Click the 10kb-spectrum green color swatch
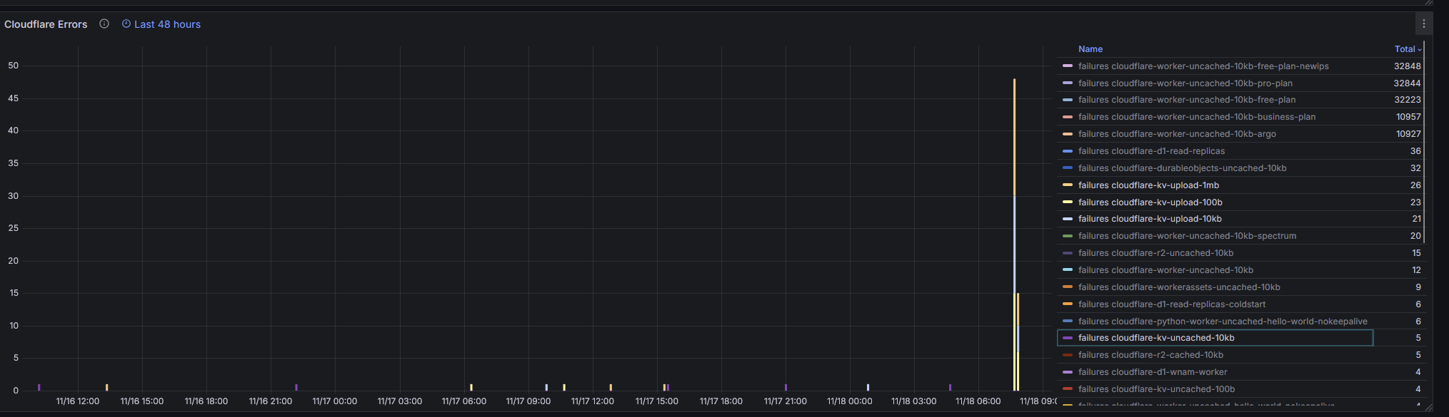 click(1068, 236)
